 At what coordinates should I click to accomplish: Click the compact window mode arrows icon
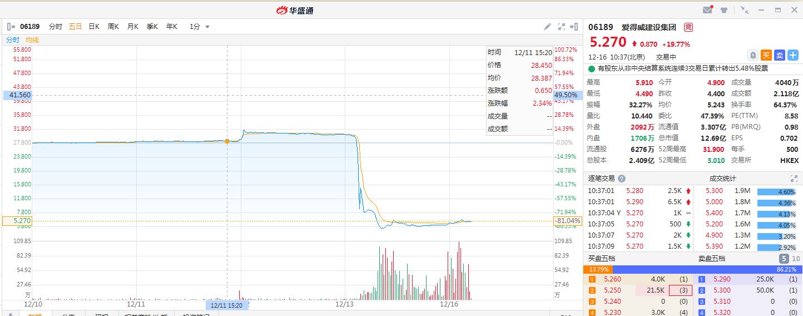point(745,10)
